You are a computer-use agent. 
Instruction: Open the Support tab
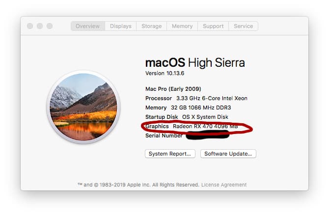click(x=213, y=26)
